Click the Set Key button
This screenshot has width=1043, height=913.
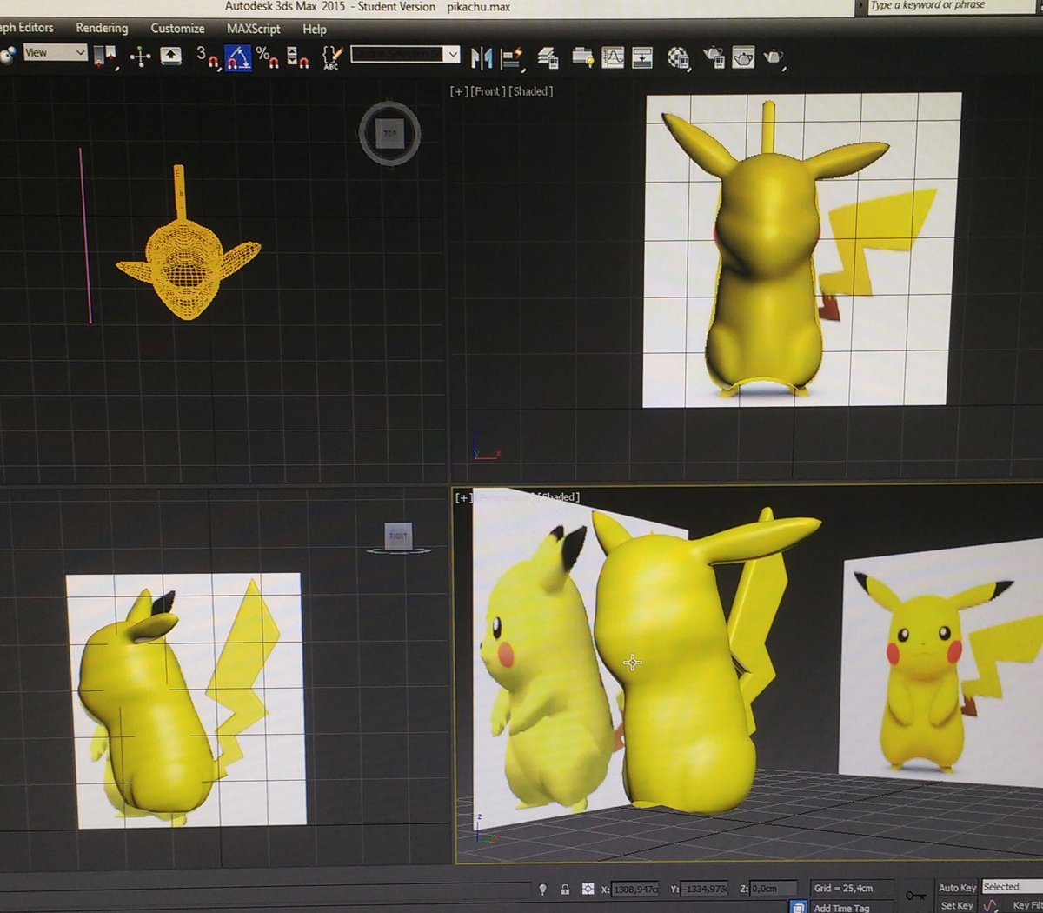pyautogui.click(x=957, y=906)
